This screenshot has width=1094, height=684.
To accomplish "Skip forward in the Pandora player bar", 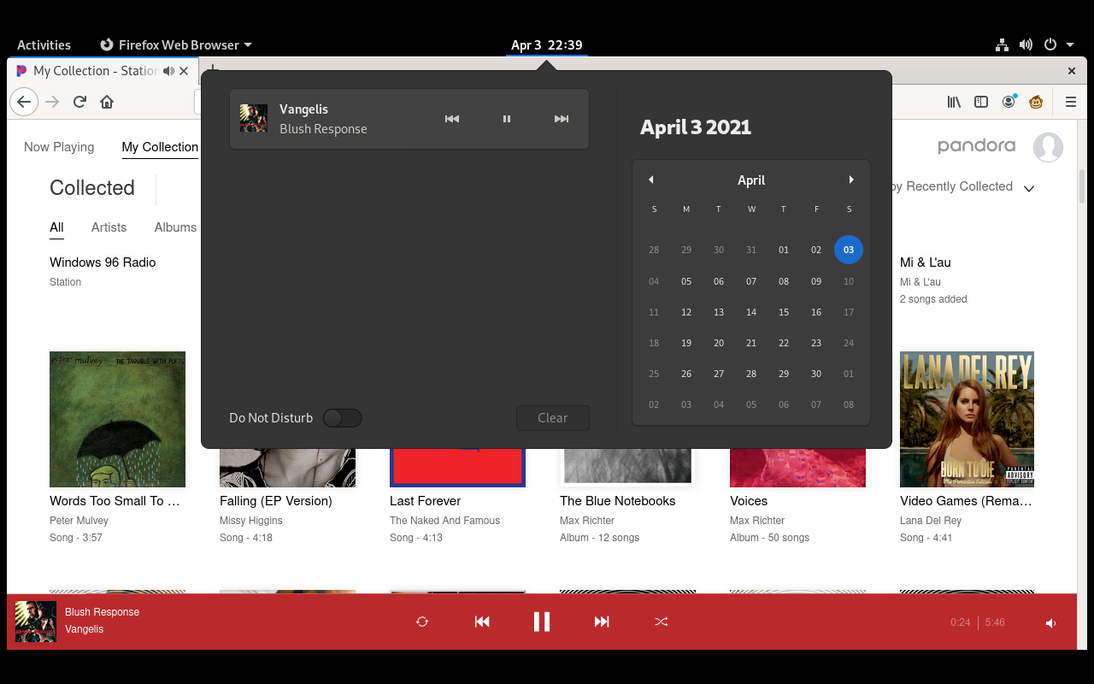I will [x=602, y=622].
